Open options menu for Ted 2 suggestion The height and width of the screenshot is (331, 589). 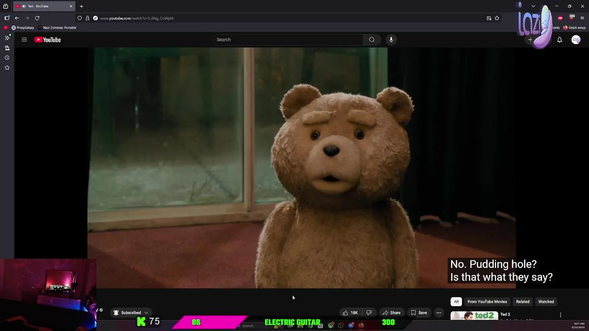click(x=560, y=315)
